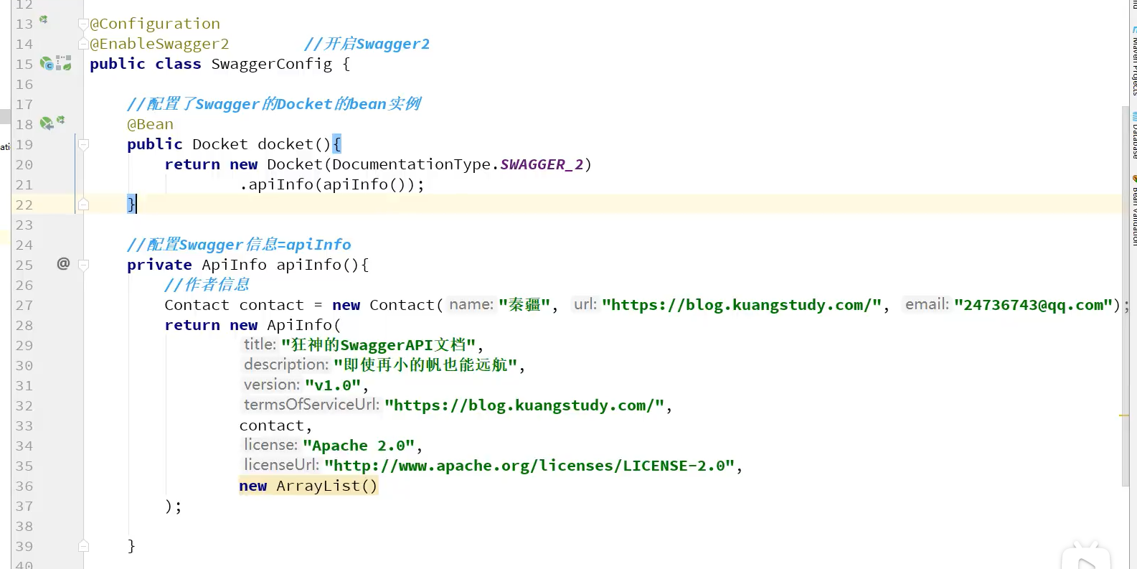The image size is (1137, 569).
Task: Click the "24736743@qq.com" string
Action: tap(1033, 305)
